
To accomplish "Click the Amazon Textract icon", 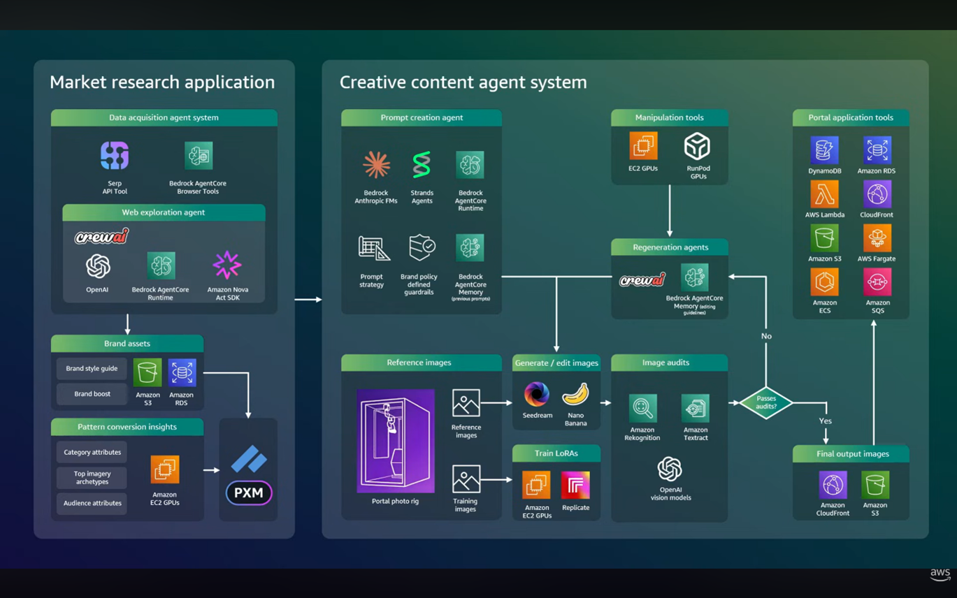I will (x=695, y=408).
